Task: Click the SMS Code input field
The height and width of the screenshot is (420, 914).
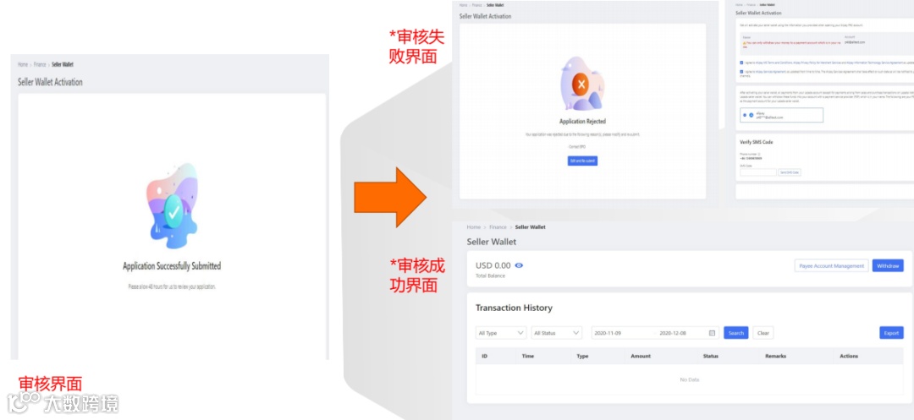Action: [x=758, y=172]
